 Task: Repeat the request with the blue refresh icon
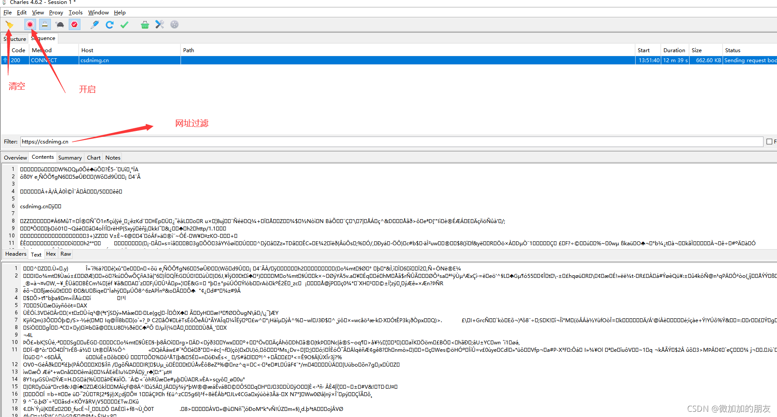tap(110, 25)
